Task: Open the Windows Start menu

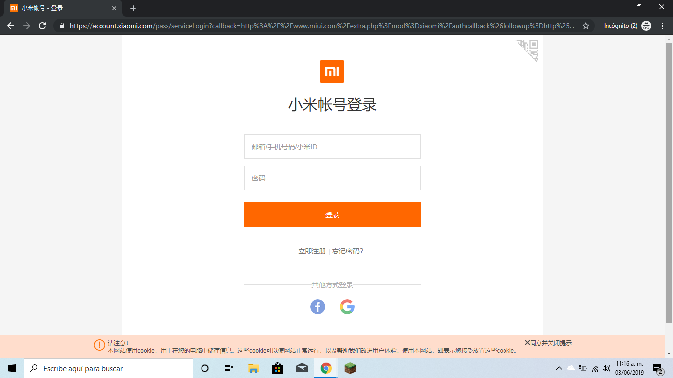Action: pyautogui.click(x=12, y=368)
